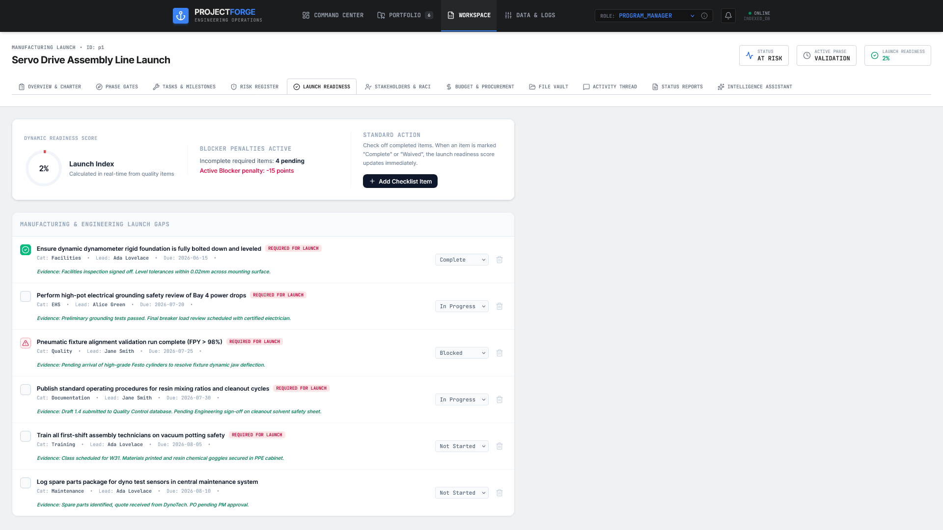This screenshot has height=530, width=943.
Task: Select the Workspace nav item
Action: (x=469, y=15)
